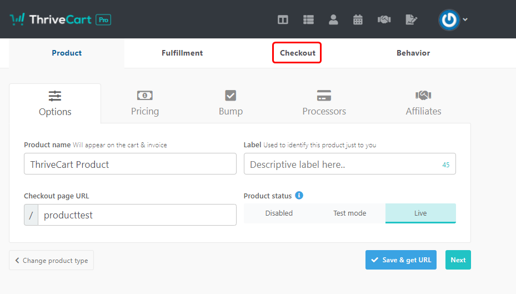This screenshot has width=516, height=294.
Task: Set product status to Live
Action: click(x=420, y=213)
